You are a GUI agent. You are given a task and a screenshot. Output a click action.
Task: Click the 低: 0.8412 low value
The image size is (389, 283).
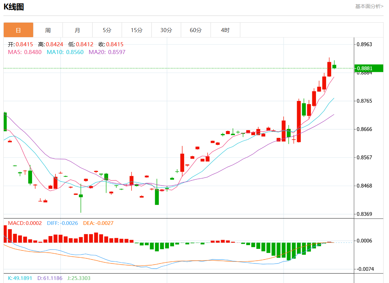81,44
